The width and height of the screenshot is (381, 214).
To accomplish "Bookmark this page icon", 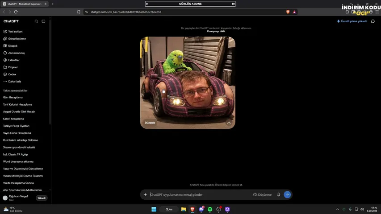I will (79, 12).
